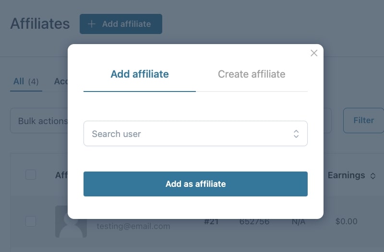This screenshot has width=384, height=252.
Task: Click the Affiliates page heading
Action: [40, 23]
